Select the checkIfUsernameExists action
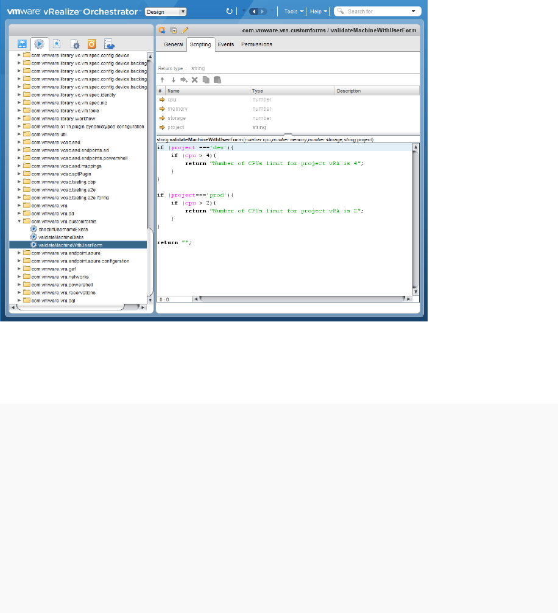Screen dimensions: 558x613 (x=63, y=229)
